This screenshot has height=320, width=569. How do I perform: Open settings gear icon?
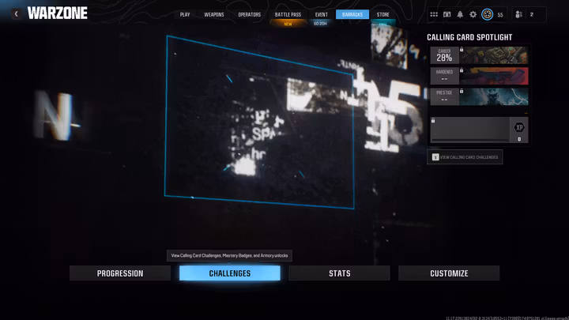pos(473,14)
